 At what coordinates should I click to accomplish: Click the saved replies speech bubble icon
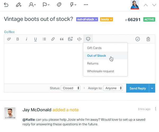pyautogui.click(x=88, y=39)
